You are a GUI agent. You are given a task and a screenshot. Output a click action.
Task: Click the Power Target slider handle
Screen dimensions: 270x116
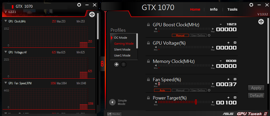[196, 102]
